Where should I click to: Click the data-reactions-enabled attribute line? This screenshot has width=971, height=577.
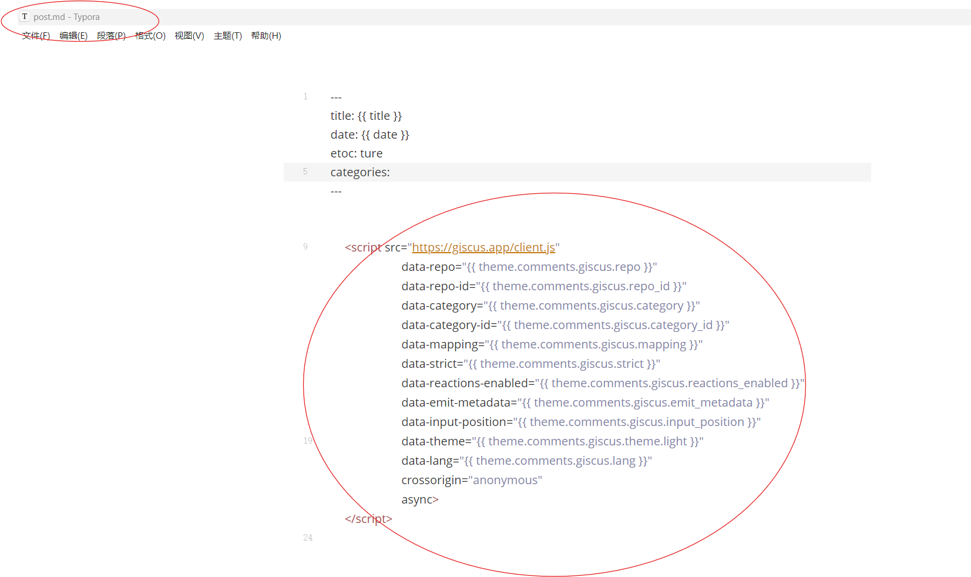[603, 383]
